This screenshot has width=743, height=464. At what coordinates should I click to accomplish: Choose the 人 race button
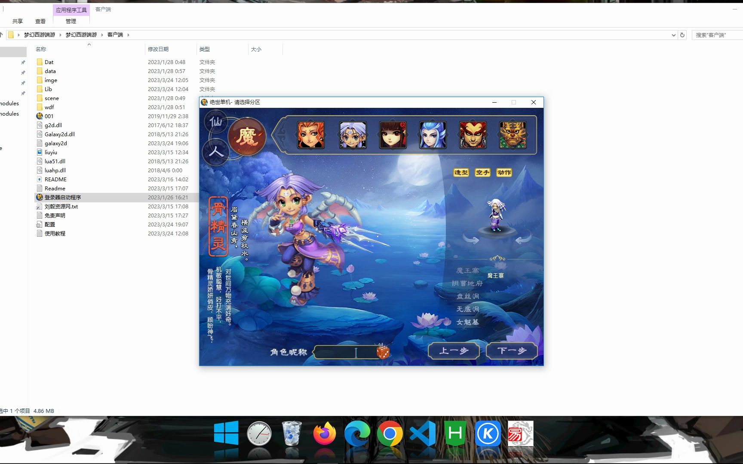click(x=216, y=152)
